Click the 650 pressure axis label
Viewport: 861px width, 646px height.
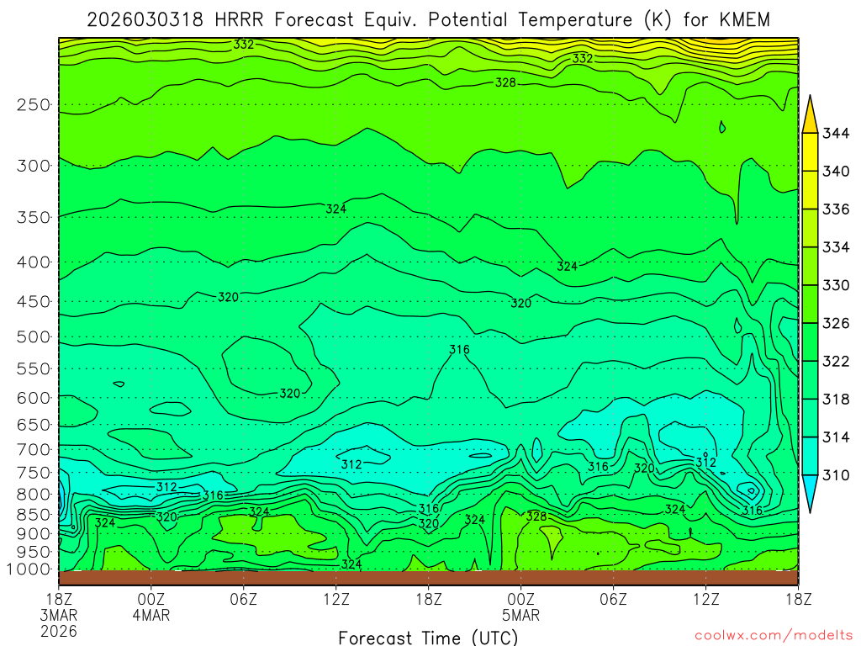pos(34,425)
